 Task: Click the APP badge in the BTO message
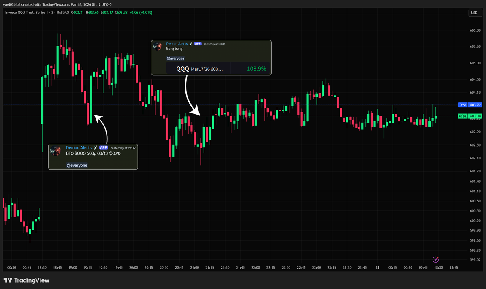click(x=104, y=148)
